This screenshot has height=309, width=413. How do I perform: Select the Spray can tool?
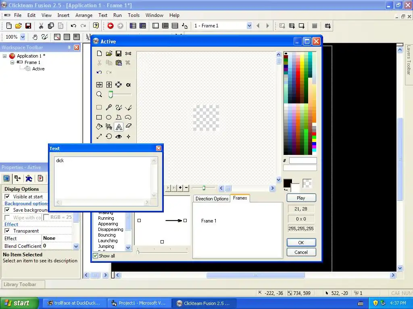tap(109, 127)
